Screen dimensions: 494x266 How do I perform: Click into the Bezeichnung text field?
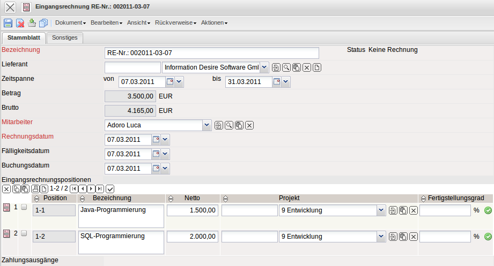tap(211, 53)
